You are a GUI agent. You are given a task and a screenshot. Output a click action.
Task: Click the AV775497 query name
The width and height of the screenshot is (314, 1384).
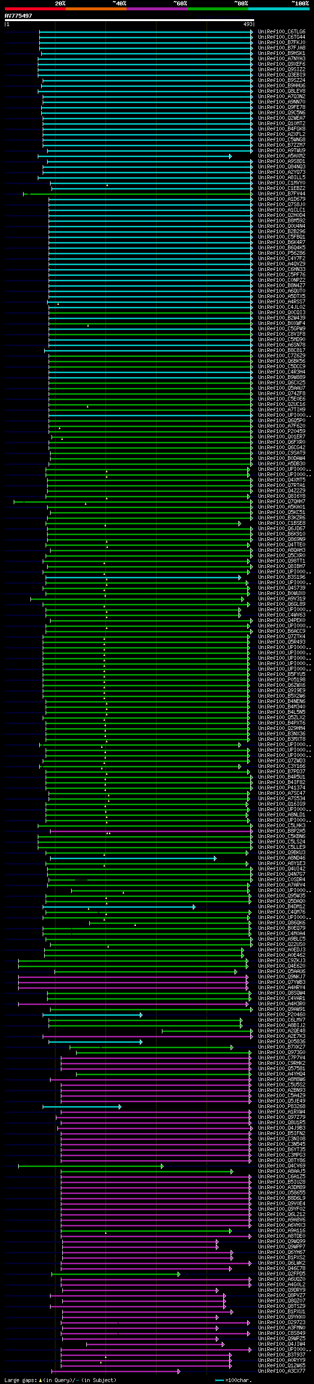click(18, 16)
